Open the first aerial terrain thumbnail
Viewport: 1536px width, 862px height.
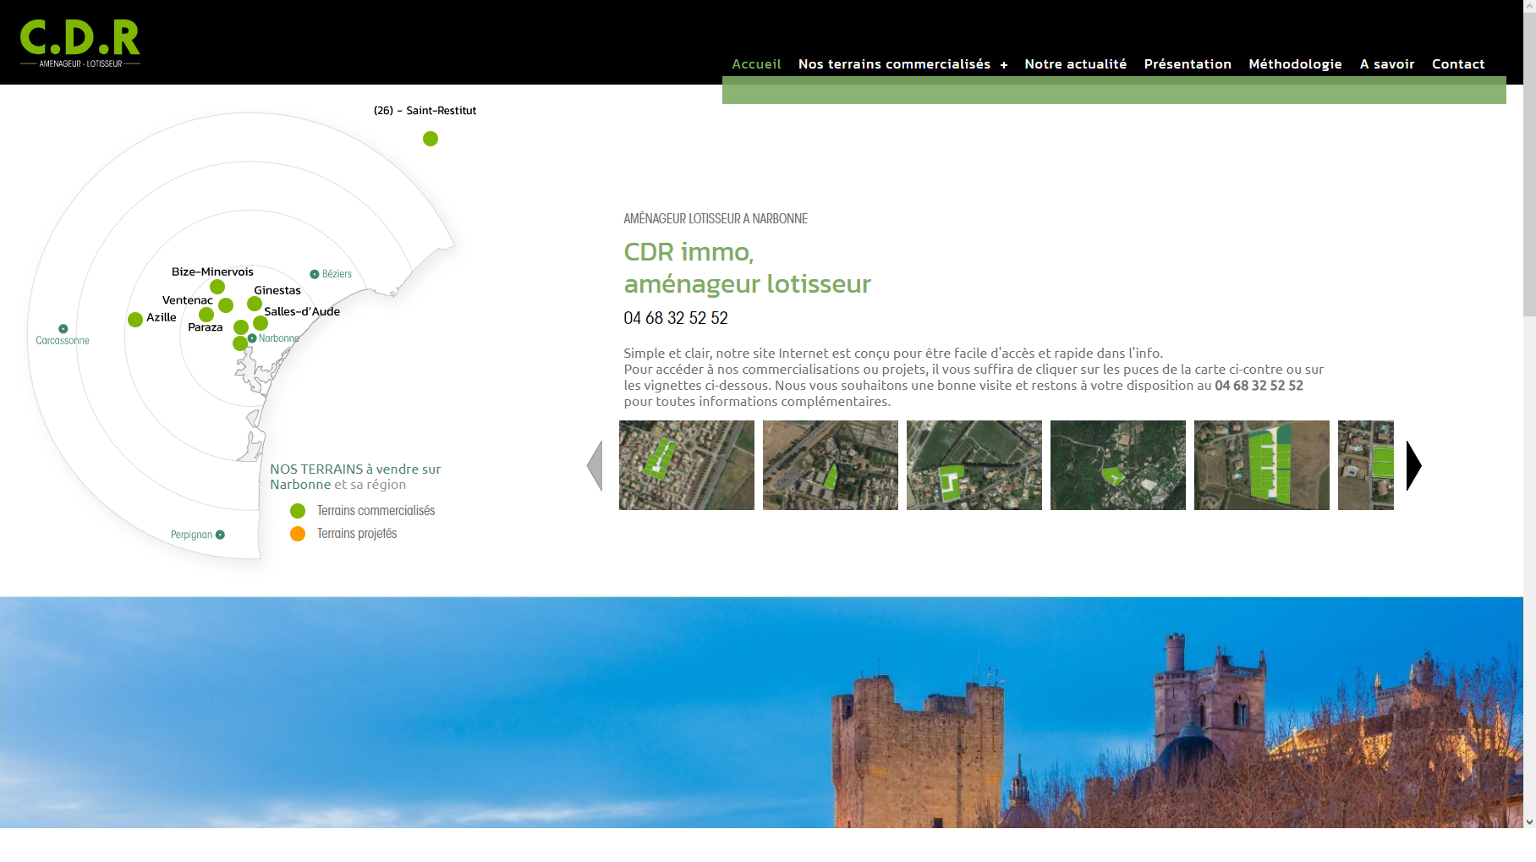click(x=686, y=464)
